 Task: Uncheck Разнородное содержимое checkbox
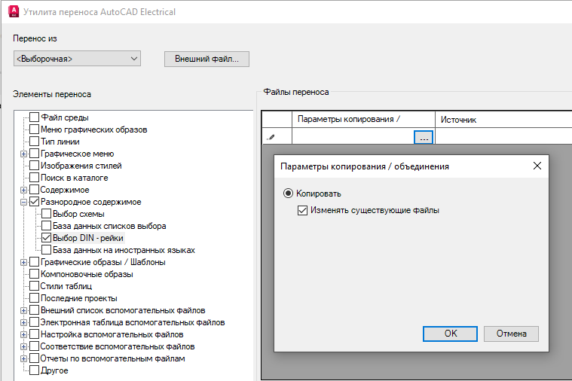pyautogui.click(x=35, y=202)
